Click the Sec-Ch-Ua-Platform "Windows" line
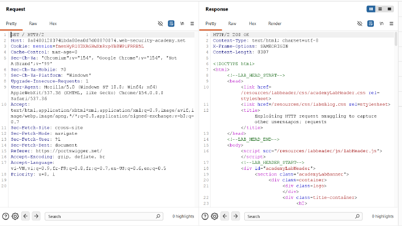 coord(51,75)
